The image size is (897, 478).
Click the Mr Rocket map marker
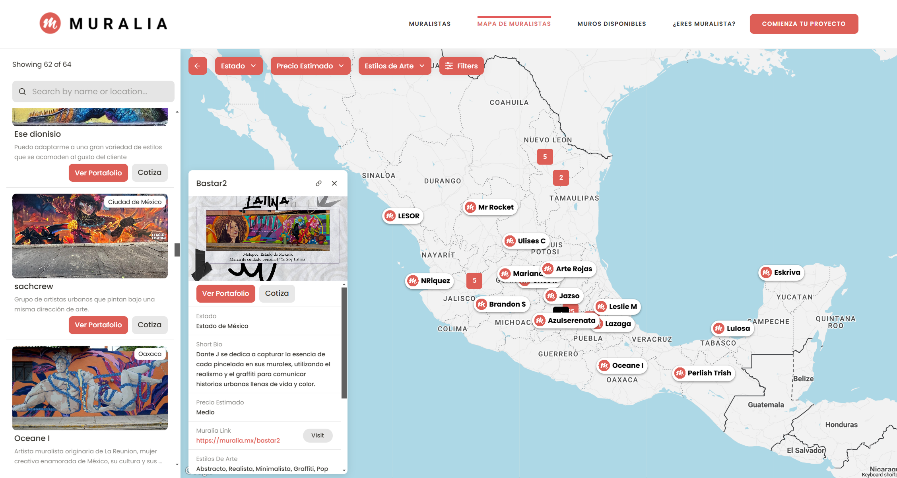[x=490, y=207]
